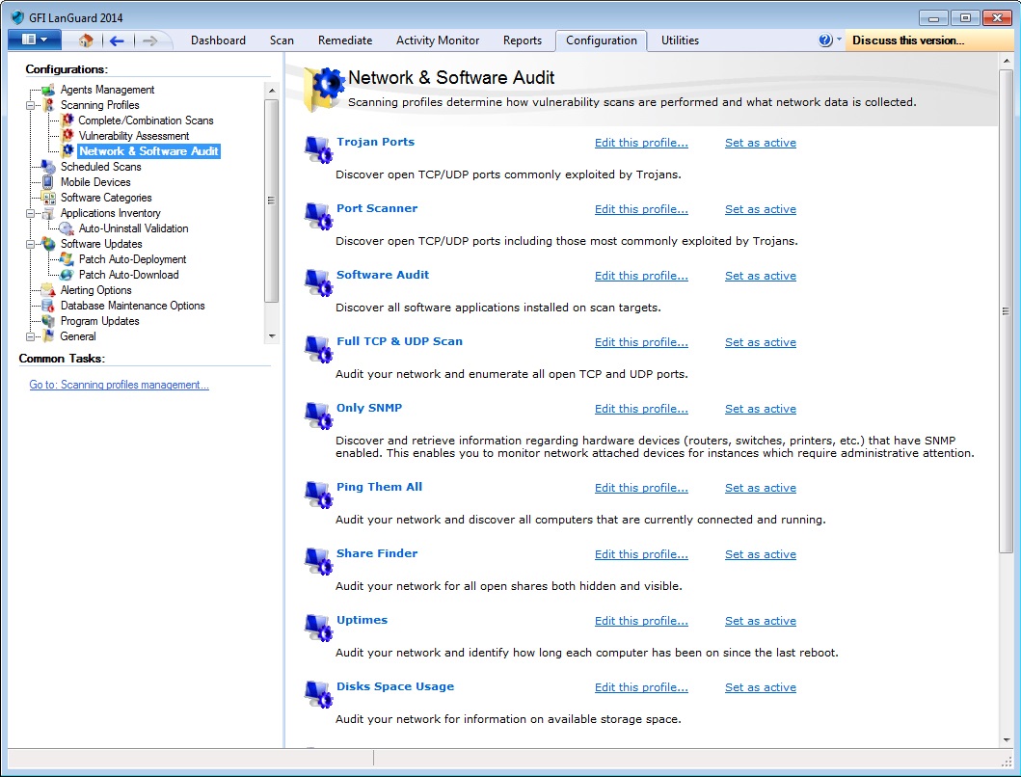Viewport: 1021px width, 777px height.
Task: Go back with the left arrow icon
Action: [x=117, y=41]
